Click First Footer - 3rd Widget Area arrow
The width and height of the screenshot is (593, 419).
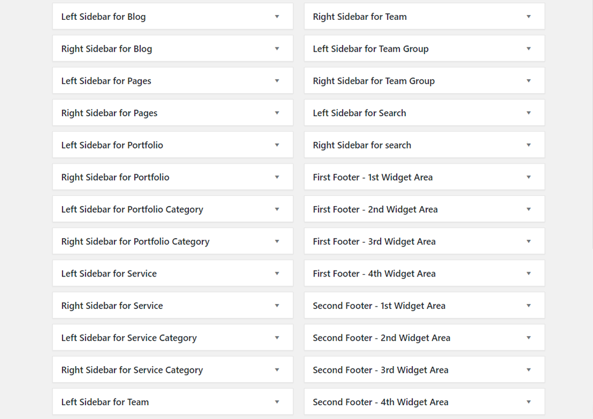pos(529,242)
